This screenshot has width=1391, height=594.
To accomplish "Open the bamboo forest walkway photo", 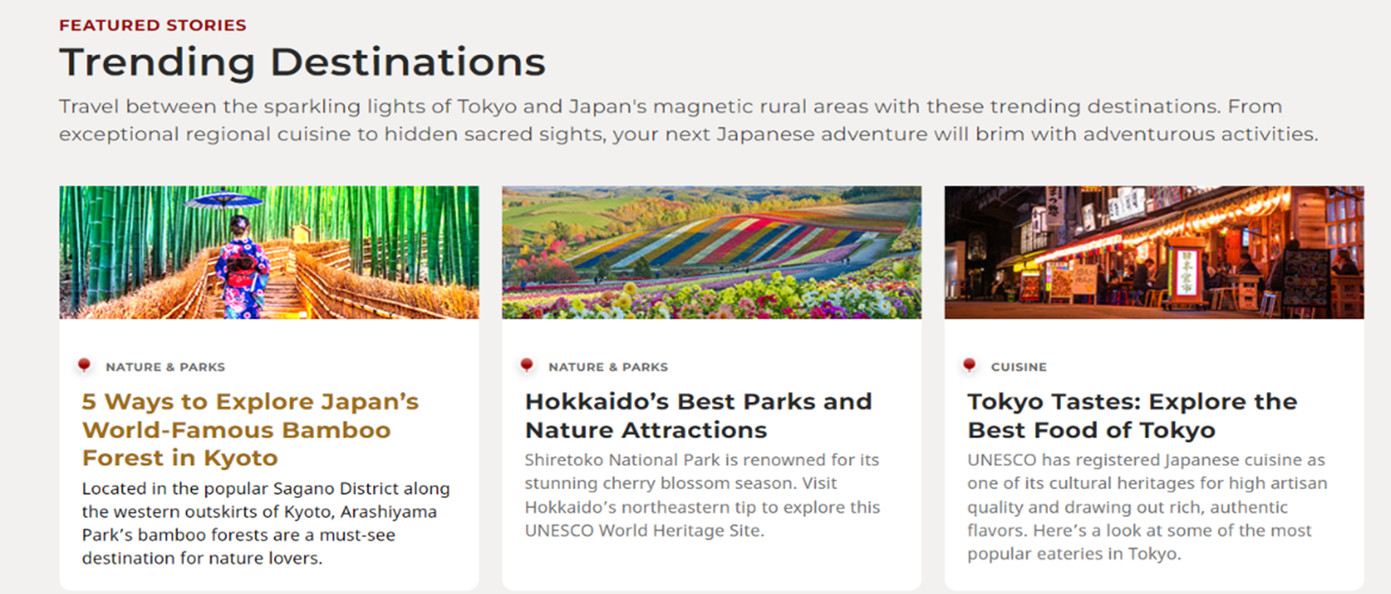I will pos(269,252).
